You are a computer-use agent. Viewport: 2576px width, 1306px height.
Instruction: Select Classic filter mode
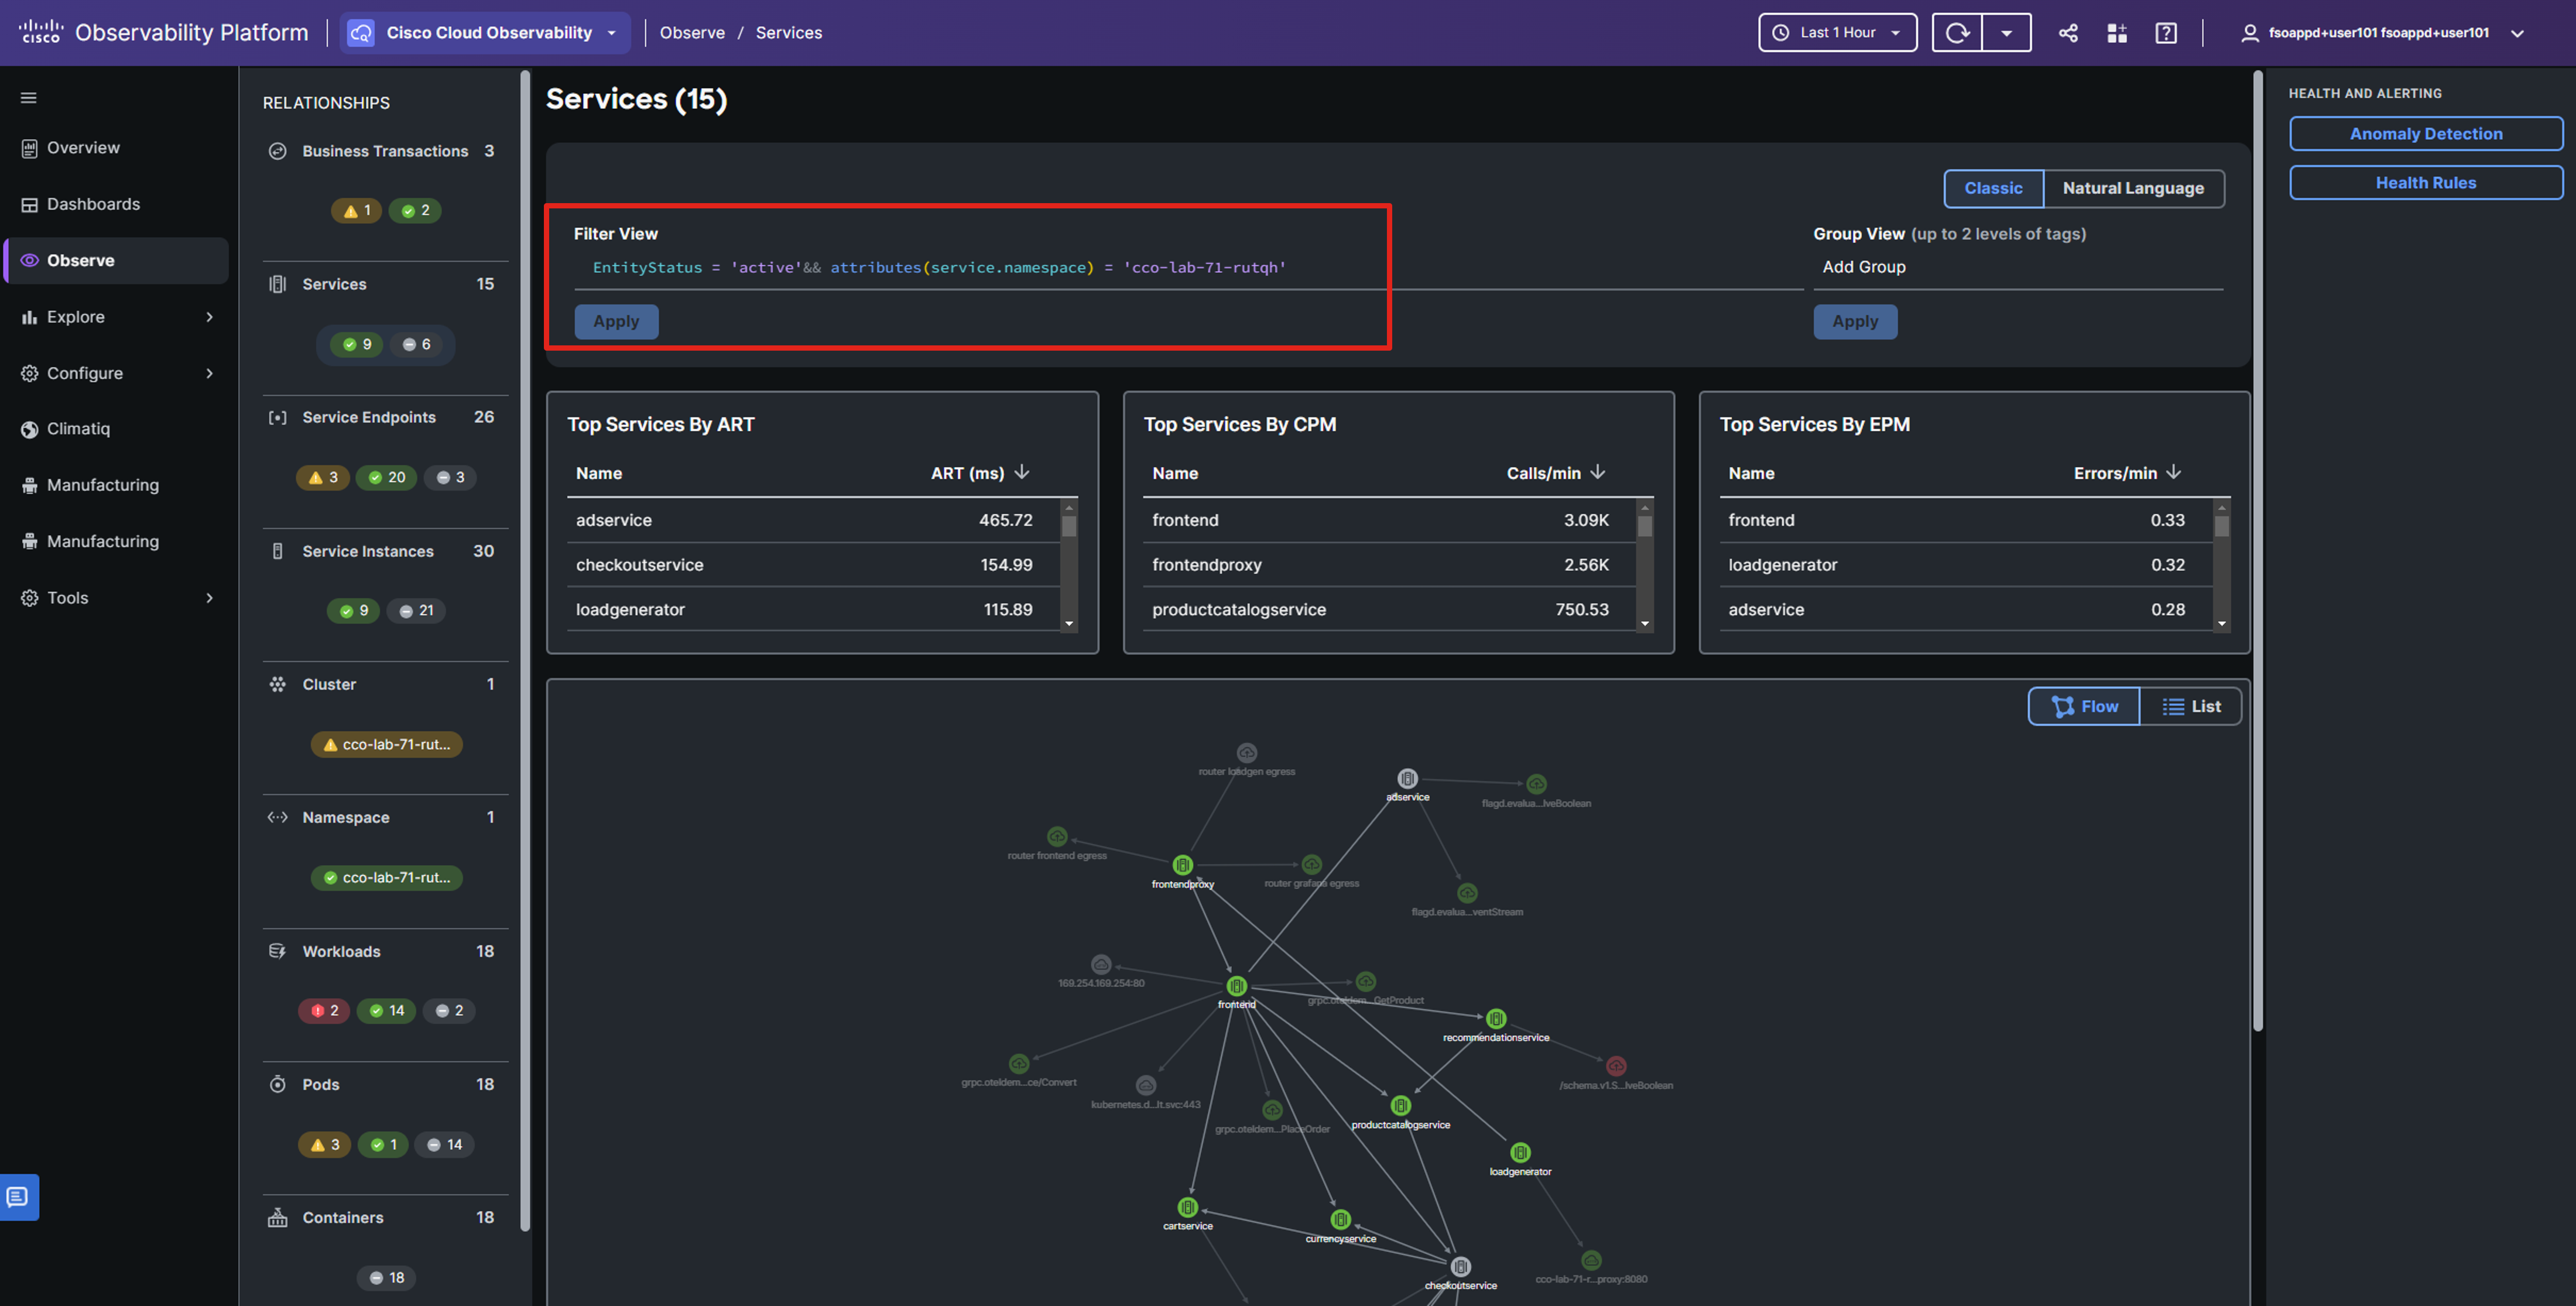click(x=1992, y=188)
